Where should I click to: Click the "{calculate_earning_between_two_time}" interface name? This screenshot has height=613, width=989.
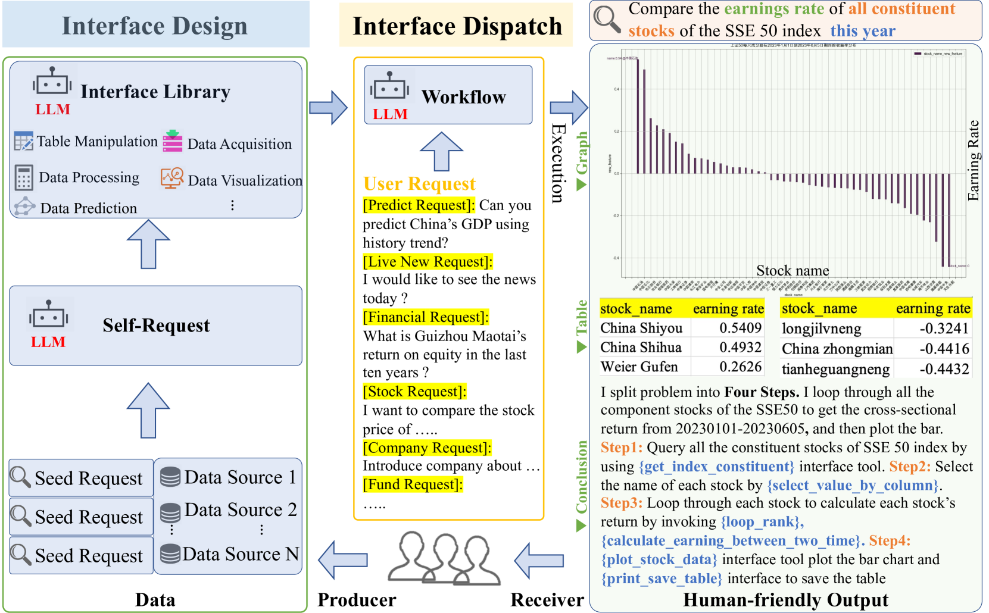(x=731, y=540)
